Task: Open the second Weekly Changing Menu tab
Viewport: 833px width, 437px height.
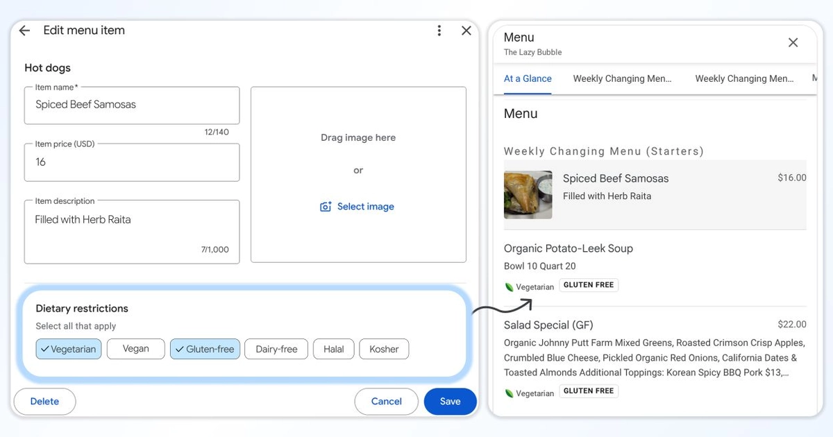Action: [x=744, y=78]
